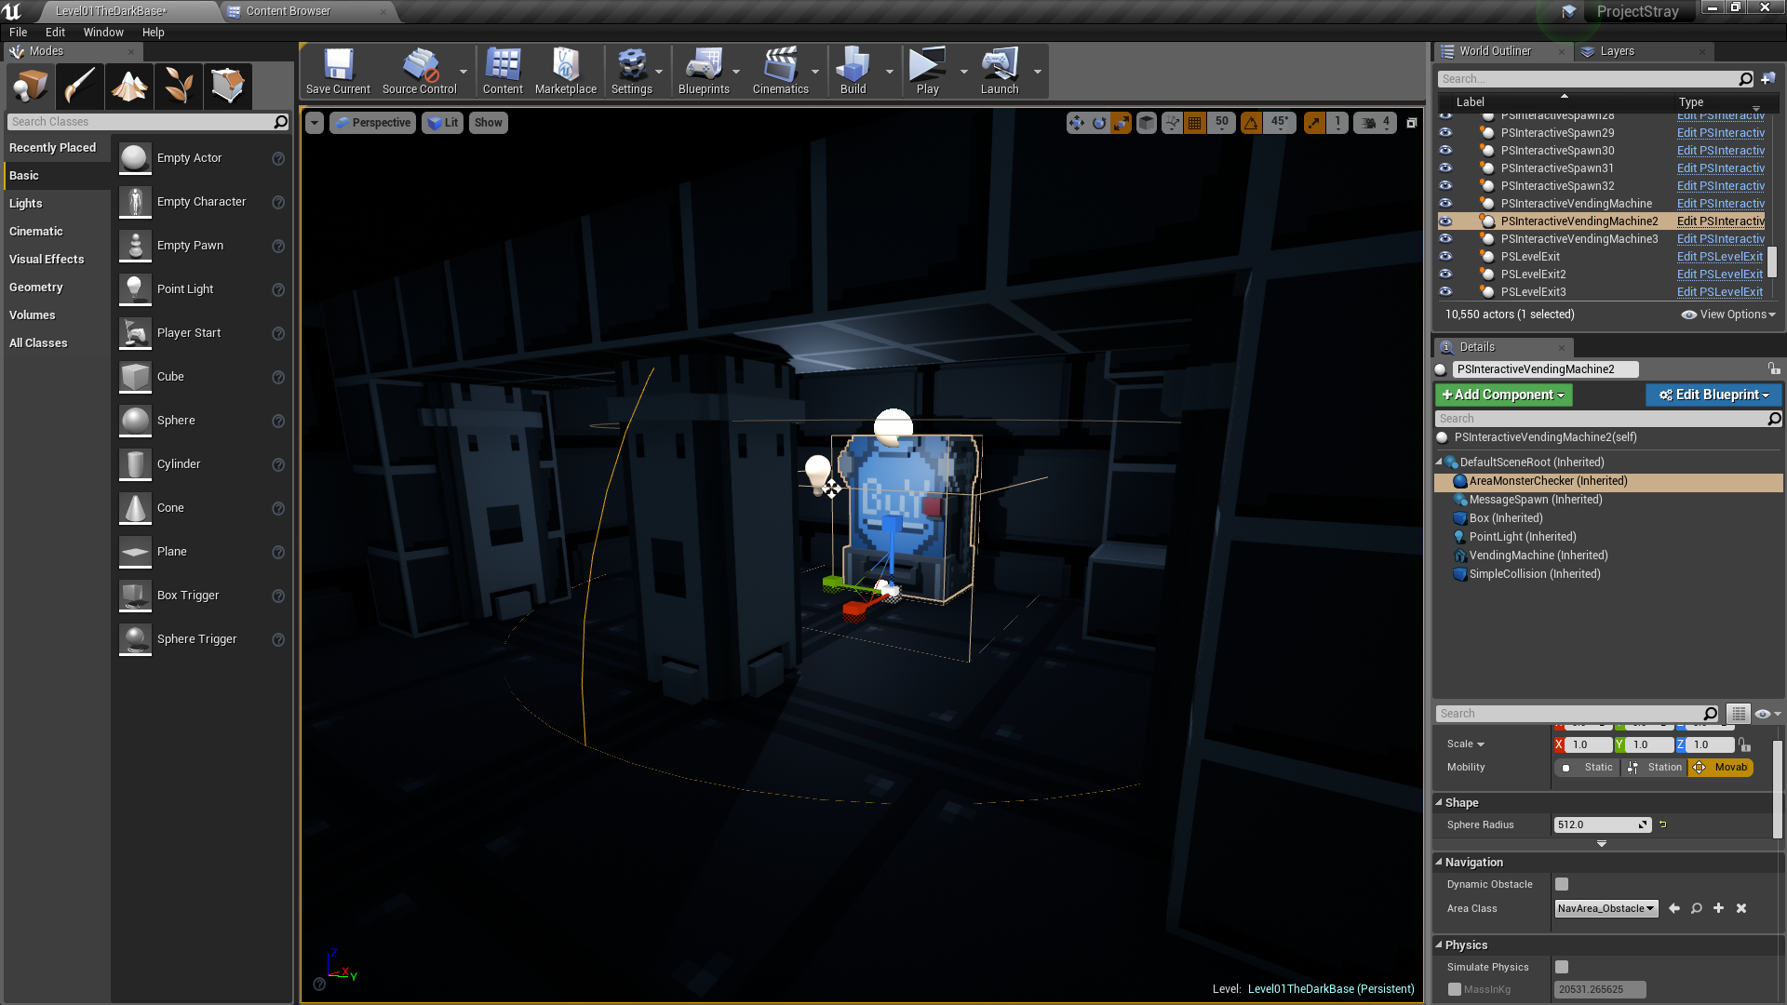
Task: Enable the Simulate Physics checkbox
Action: [x=1562, y=967]
